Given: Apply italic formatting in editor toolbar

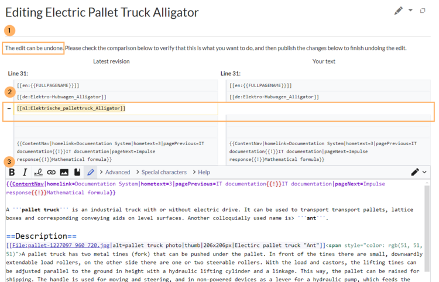Looking at the screenshot, I should click(x=25, y=173).
